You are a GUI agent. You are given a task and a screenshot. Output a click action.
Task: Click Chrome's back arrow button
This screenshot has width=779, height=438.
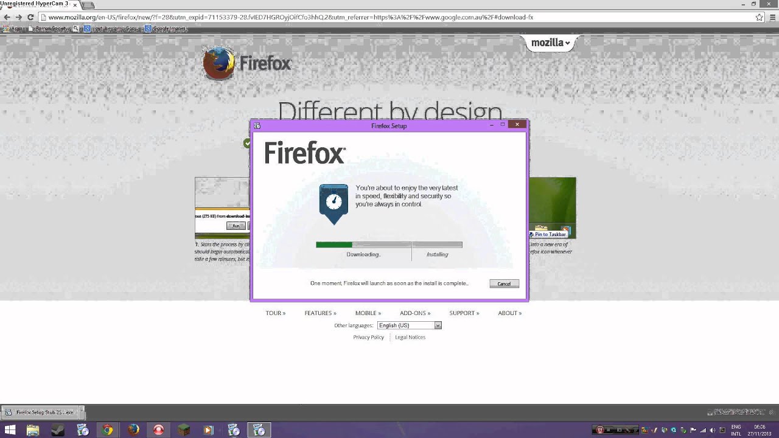point(7,17)
